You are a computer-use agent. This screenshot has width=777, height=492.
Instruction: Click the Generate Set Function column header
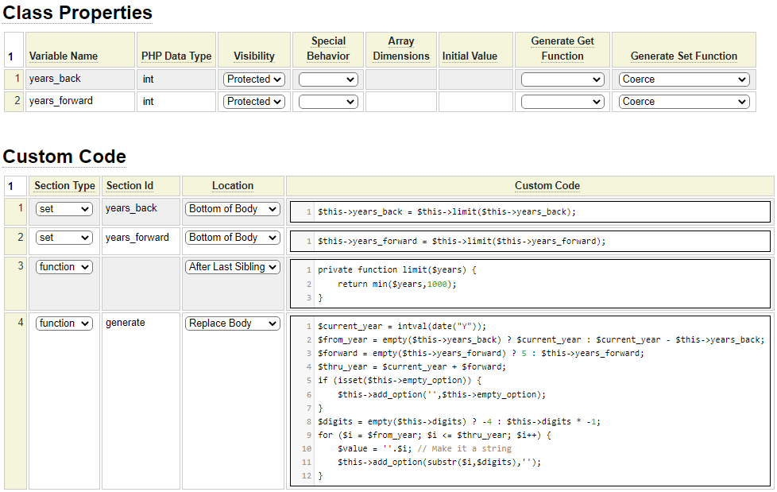[x=683, y=56]
